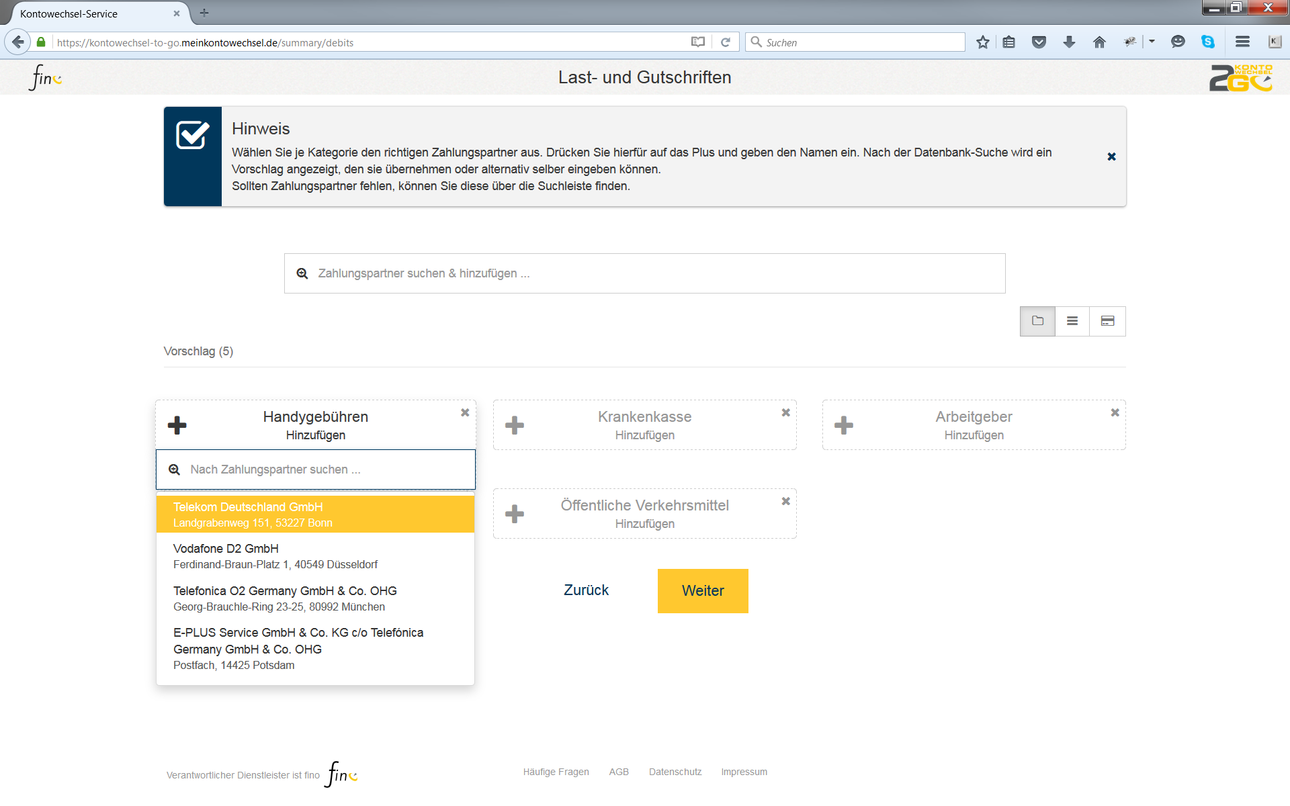
Task: Click the Pocket icon in toolbar
Action: pos(1039,42)
